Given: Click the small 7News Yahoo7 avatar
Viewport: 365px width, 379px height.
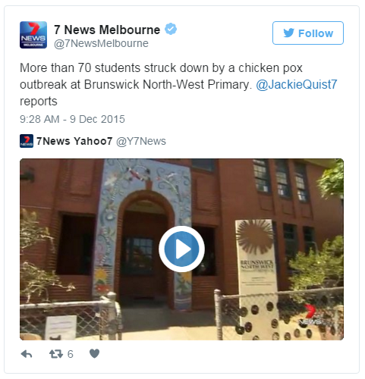Looking at the screenshot, I should pos(27,141).
